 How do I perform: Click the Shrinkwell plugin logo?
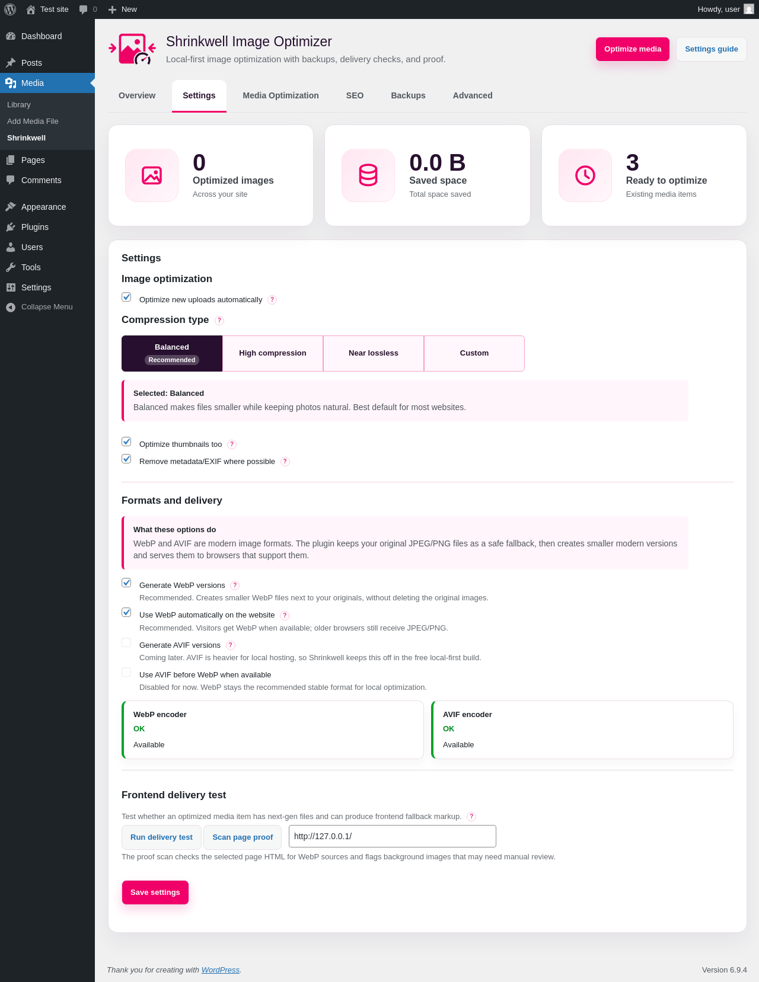click(x=132, y=49)
